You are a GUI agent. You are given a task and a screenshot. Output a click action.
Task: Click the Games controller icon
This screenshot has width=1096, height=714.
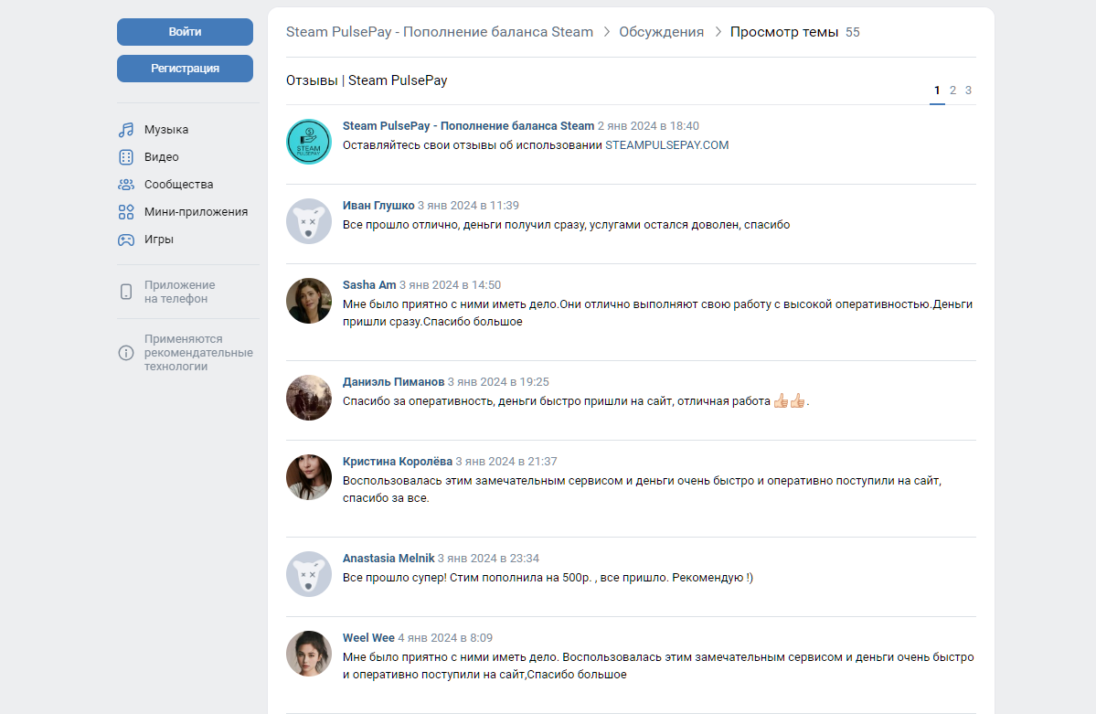tap(126, 240)
